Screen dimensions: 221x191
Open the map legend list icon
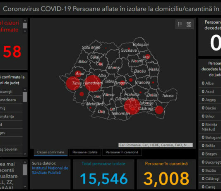pyautogui.click(x=180, y=24)
